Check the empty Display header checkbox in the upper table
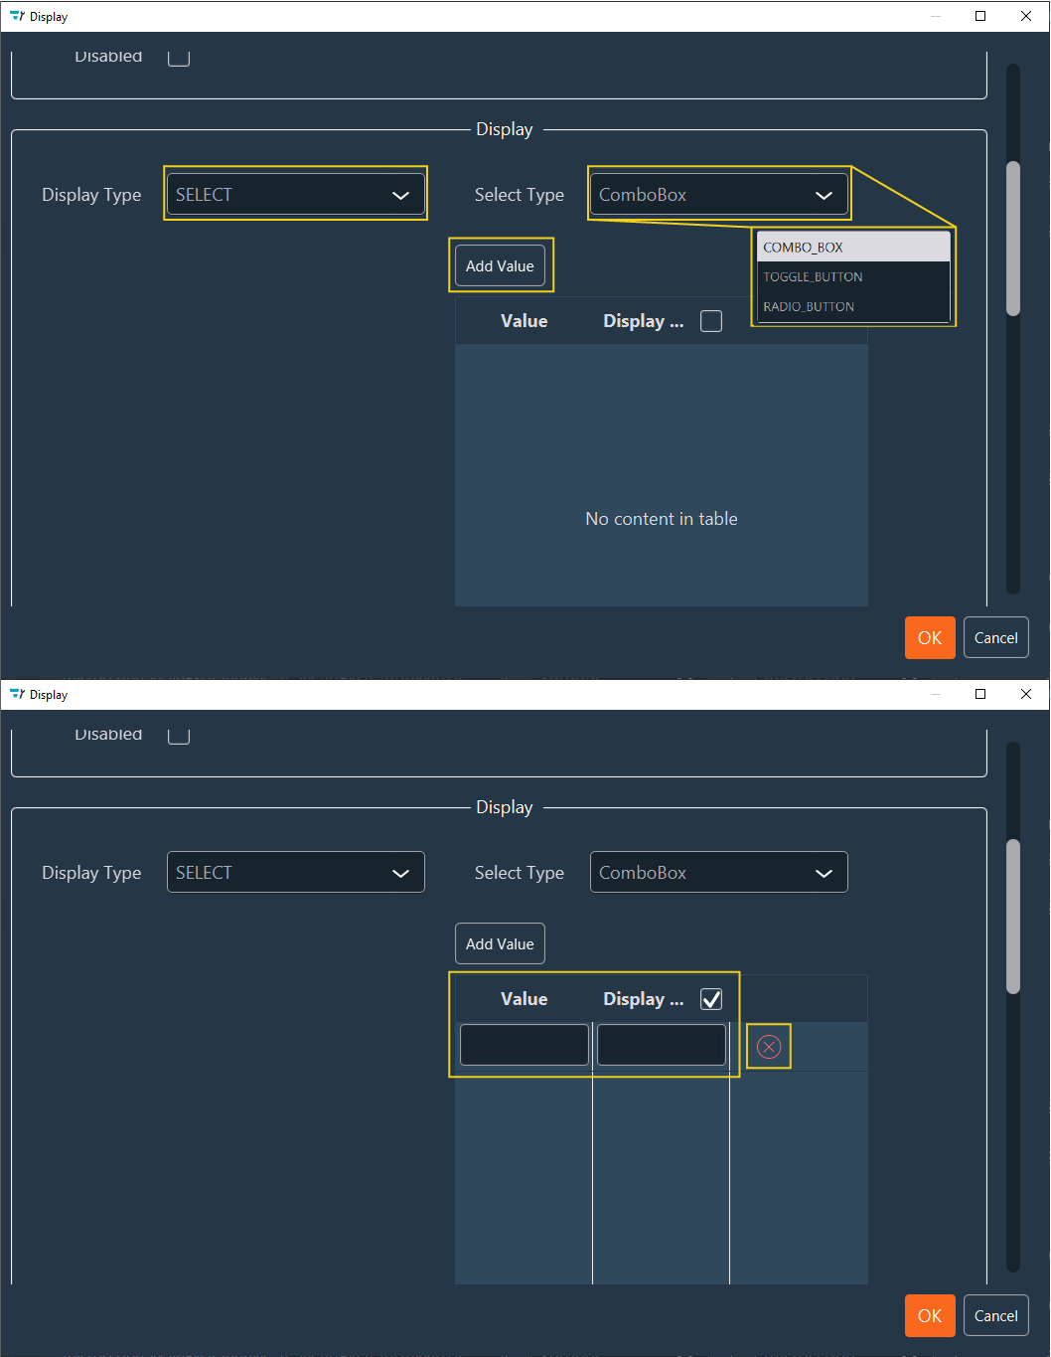The image size is (1051, 1357). [x=710, y=320]
